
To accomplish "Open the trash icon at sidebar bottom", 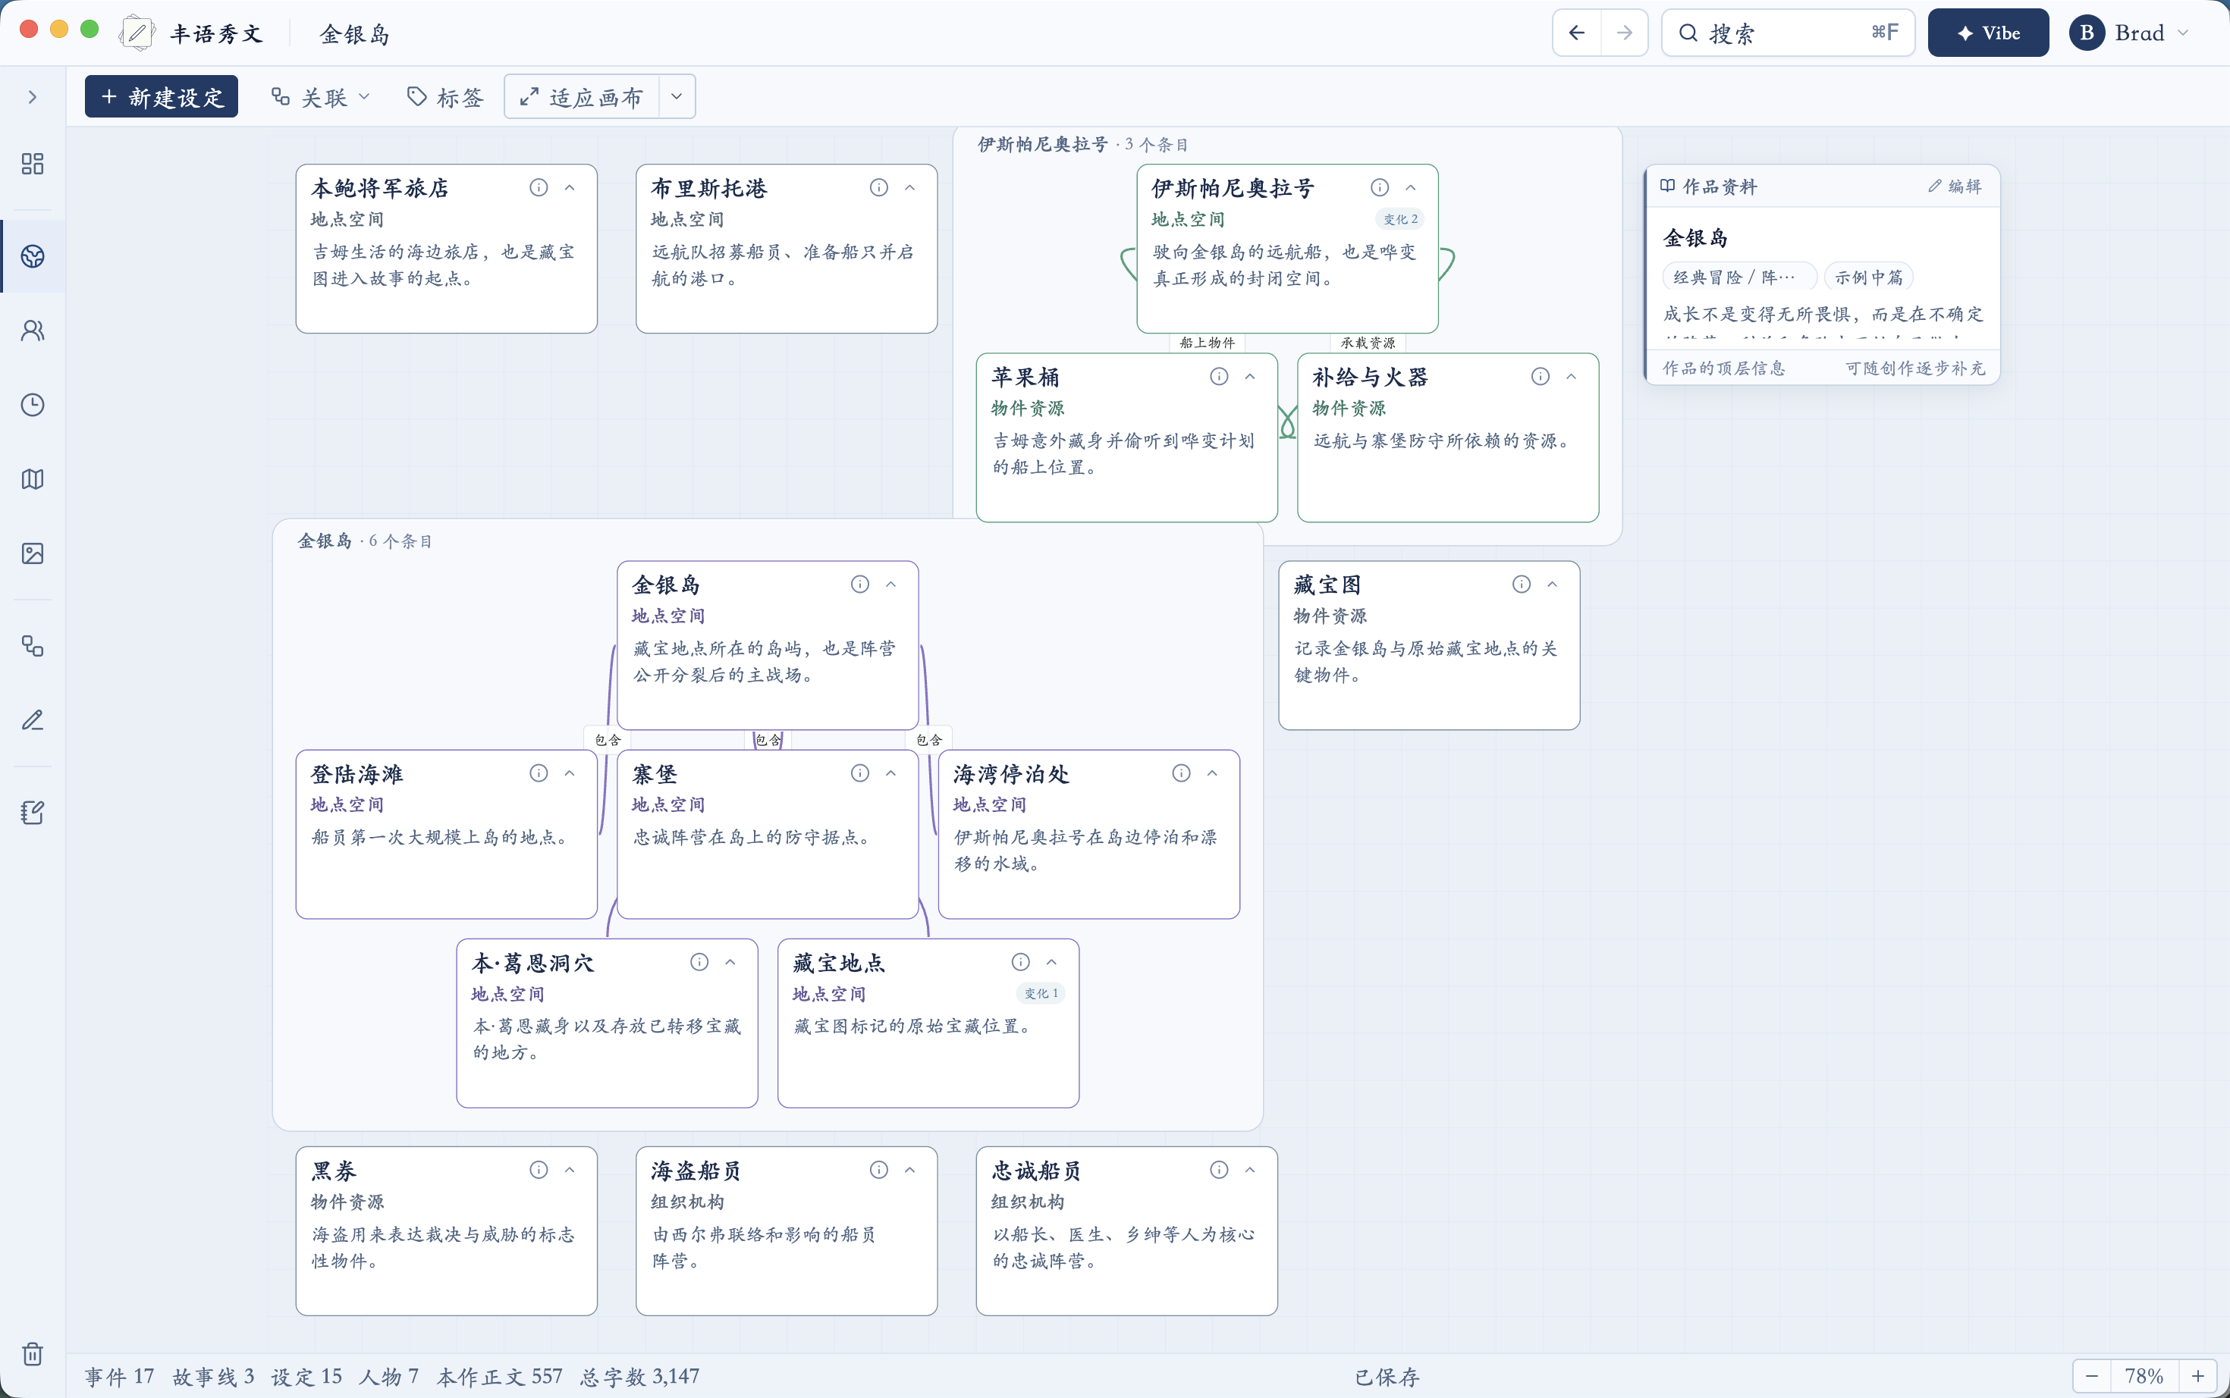I will tap(33, 1353).
